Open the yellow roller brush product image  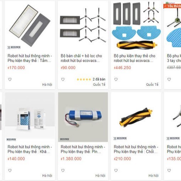[x=136, y=117]
